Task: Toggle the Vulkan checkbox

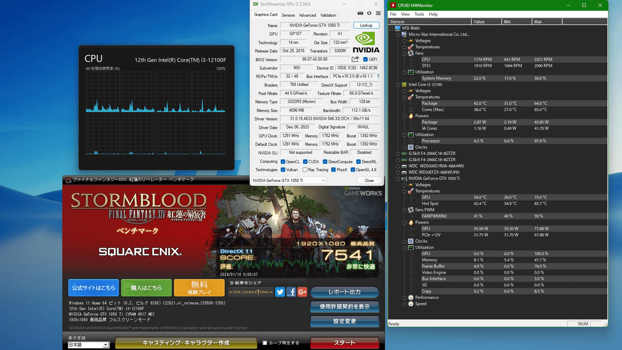Action: [x=283, y=170]
